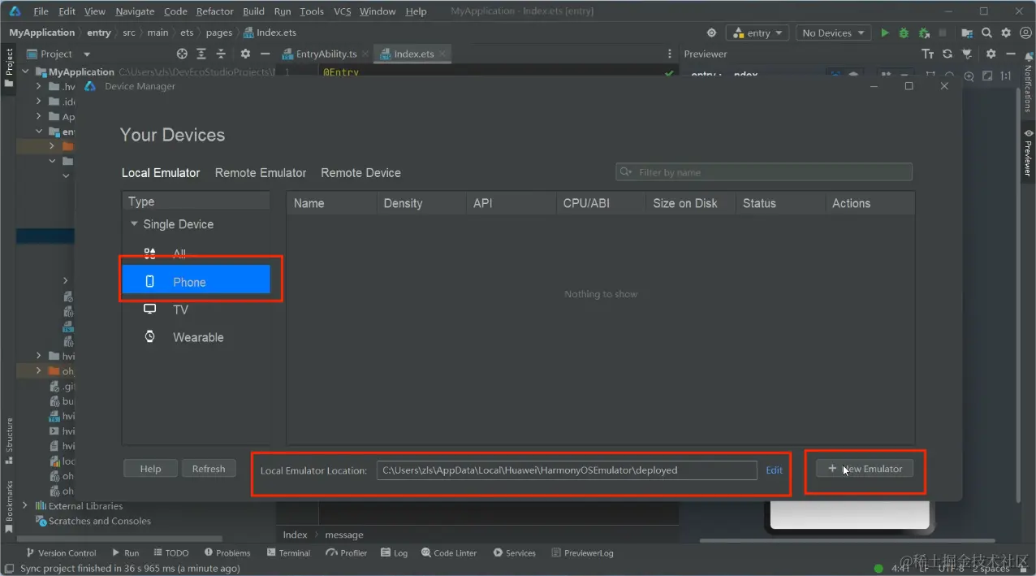Open the PreviewerLog tool window
The image size is (1036, 576).
pyautogui.click(x=582, y=552)
